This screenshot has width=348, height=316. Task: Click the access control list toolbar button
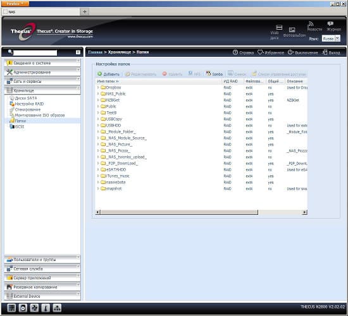click(x=279, y=74)
